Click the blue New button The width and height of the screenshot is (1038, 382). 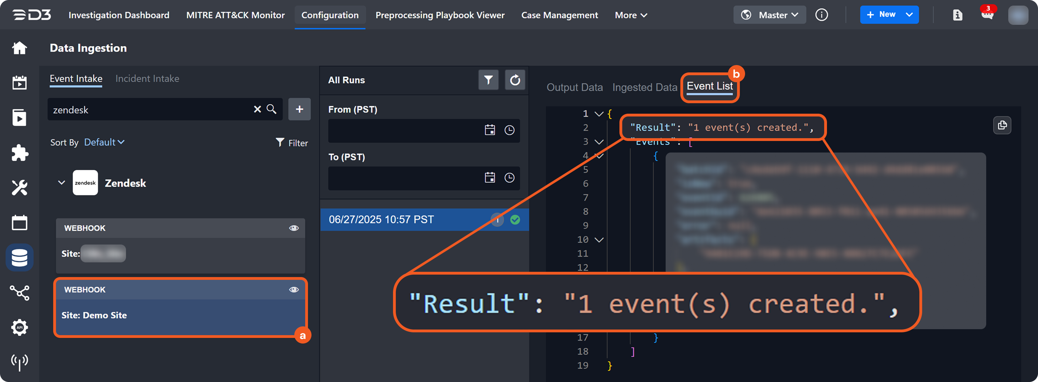coord(881,15)
